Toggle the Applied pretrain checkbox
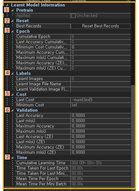This screenshot has height=191, width=139. point(73,16)
